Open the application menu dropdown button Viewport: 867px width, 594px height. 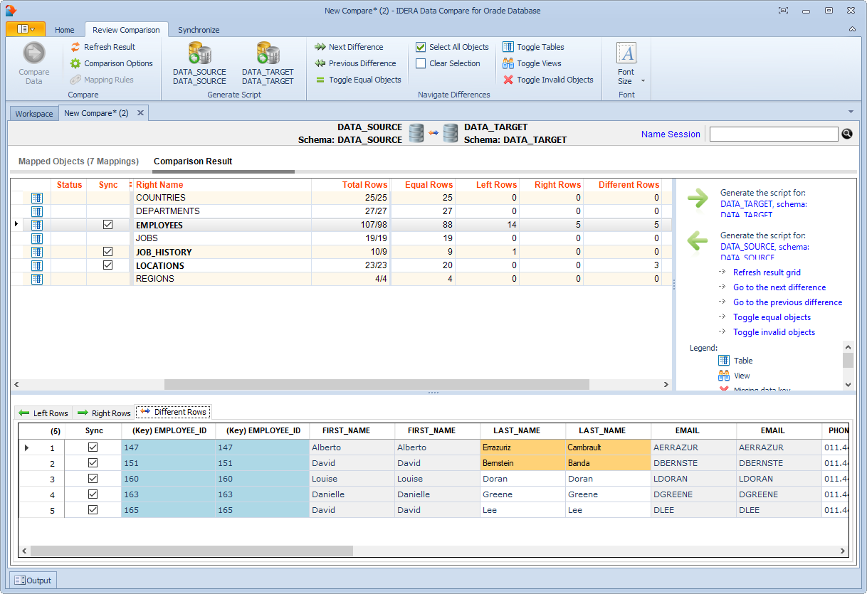(26, 29)
